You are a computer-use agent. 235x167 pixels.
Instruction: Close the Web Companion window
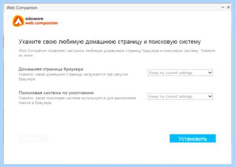click(229, 7)
